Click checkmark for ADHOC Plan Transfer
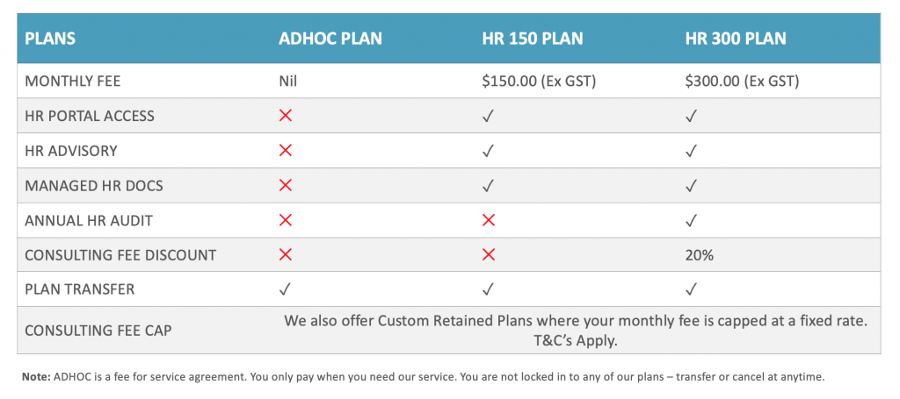 point(286,289)
